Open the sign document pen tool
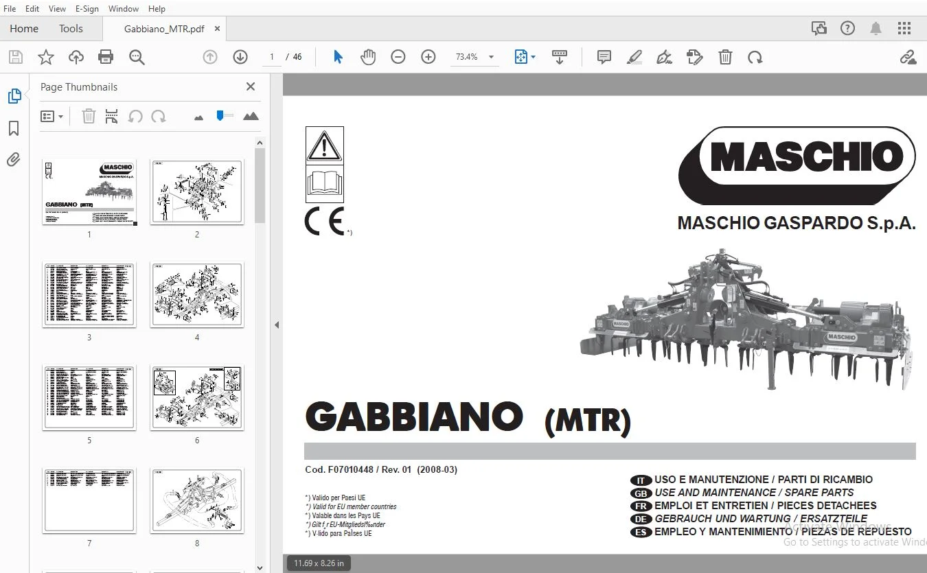The image size is (927, 573). pos(664,57)
